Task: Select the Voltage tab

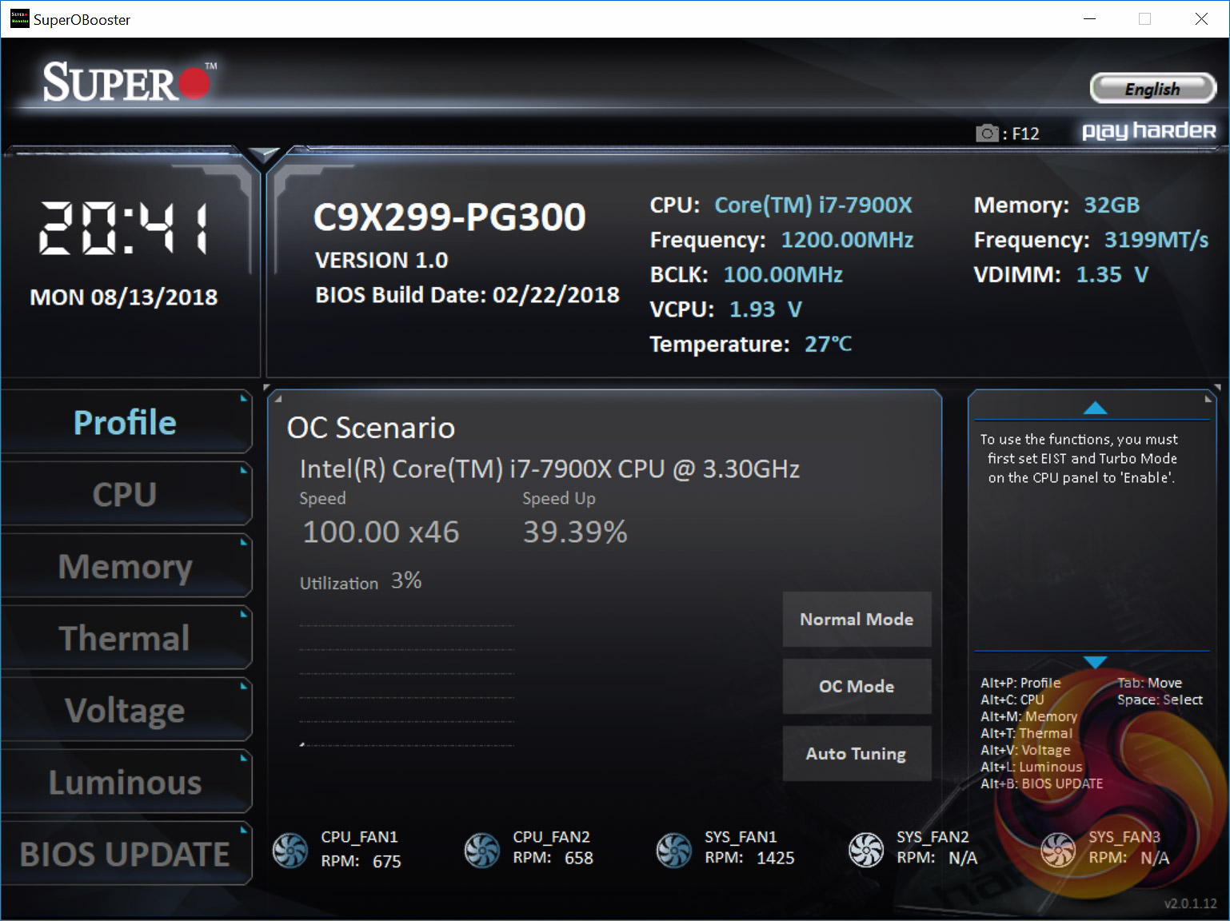Action: pos(126,710)
